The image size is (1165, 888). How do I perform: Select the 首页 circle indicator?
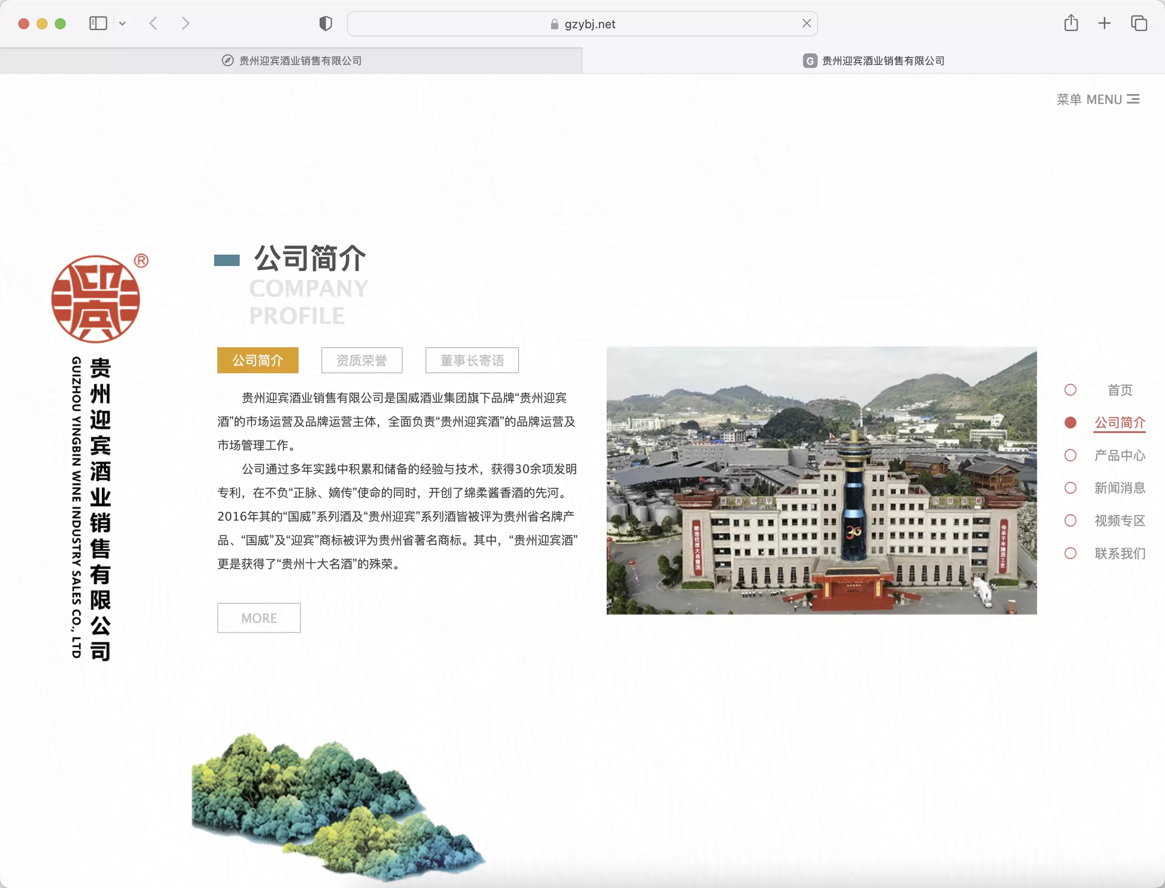point(1071,390)
